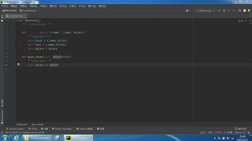
Task: Open the 问题 problems tool window
Action: click(44, 129)
